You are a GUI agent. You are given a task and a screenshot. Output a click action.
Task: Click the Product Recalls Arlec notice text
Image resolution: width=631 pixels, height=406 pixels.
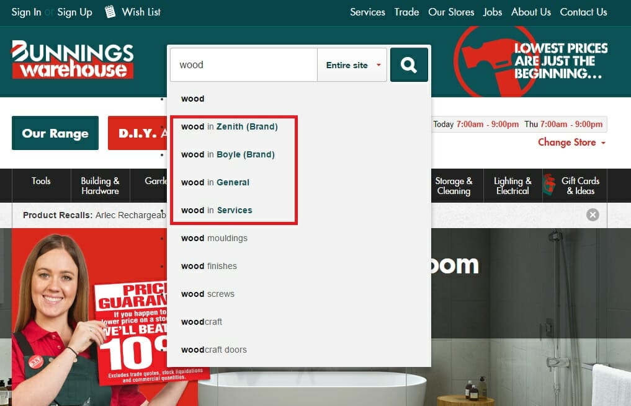pos(95,215)
